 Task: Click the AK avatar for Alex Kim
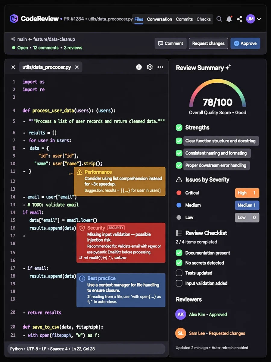[181, 314]
